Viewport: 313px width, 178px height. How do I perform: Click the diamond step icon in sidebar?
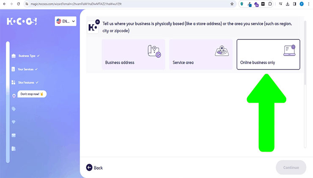coord(14,122)
